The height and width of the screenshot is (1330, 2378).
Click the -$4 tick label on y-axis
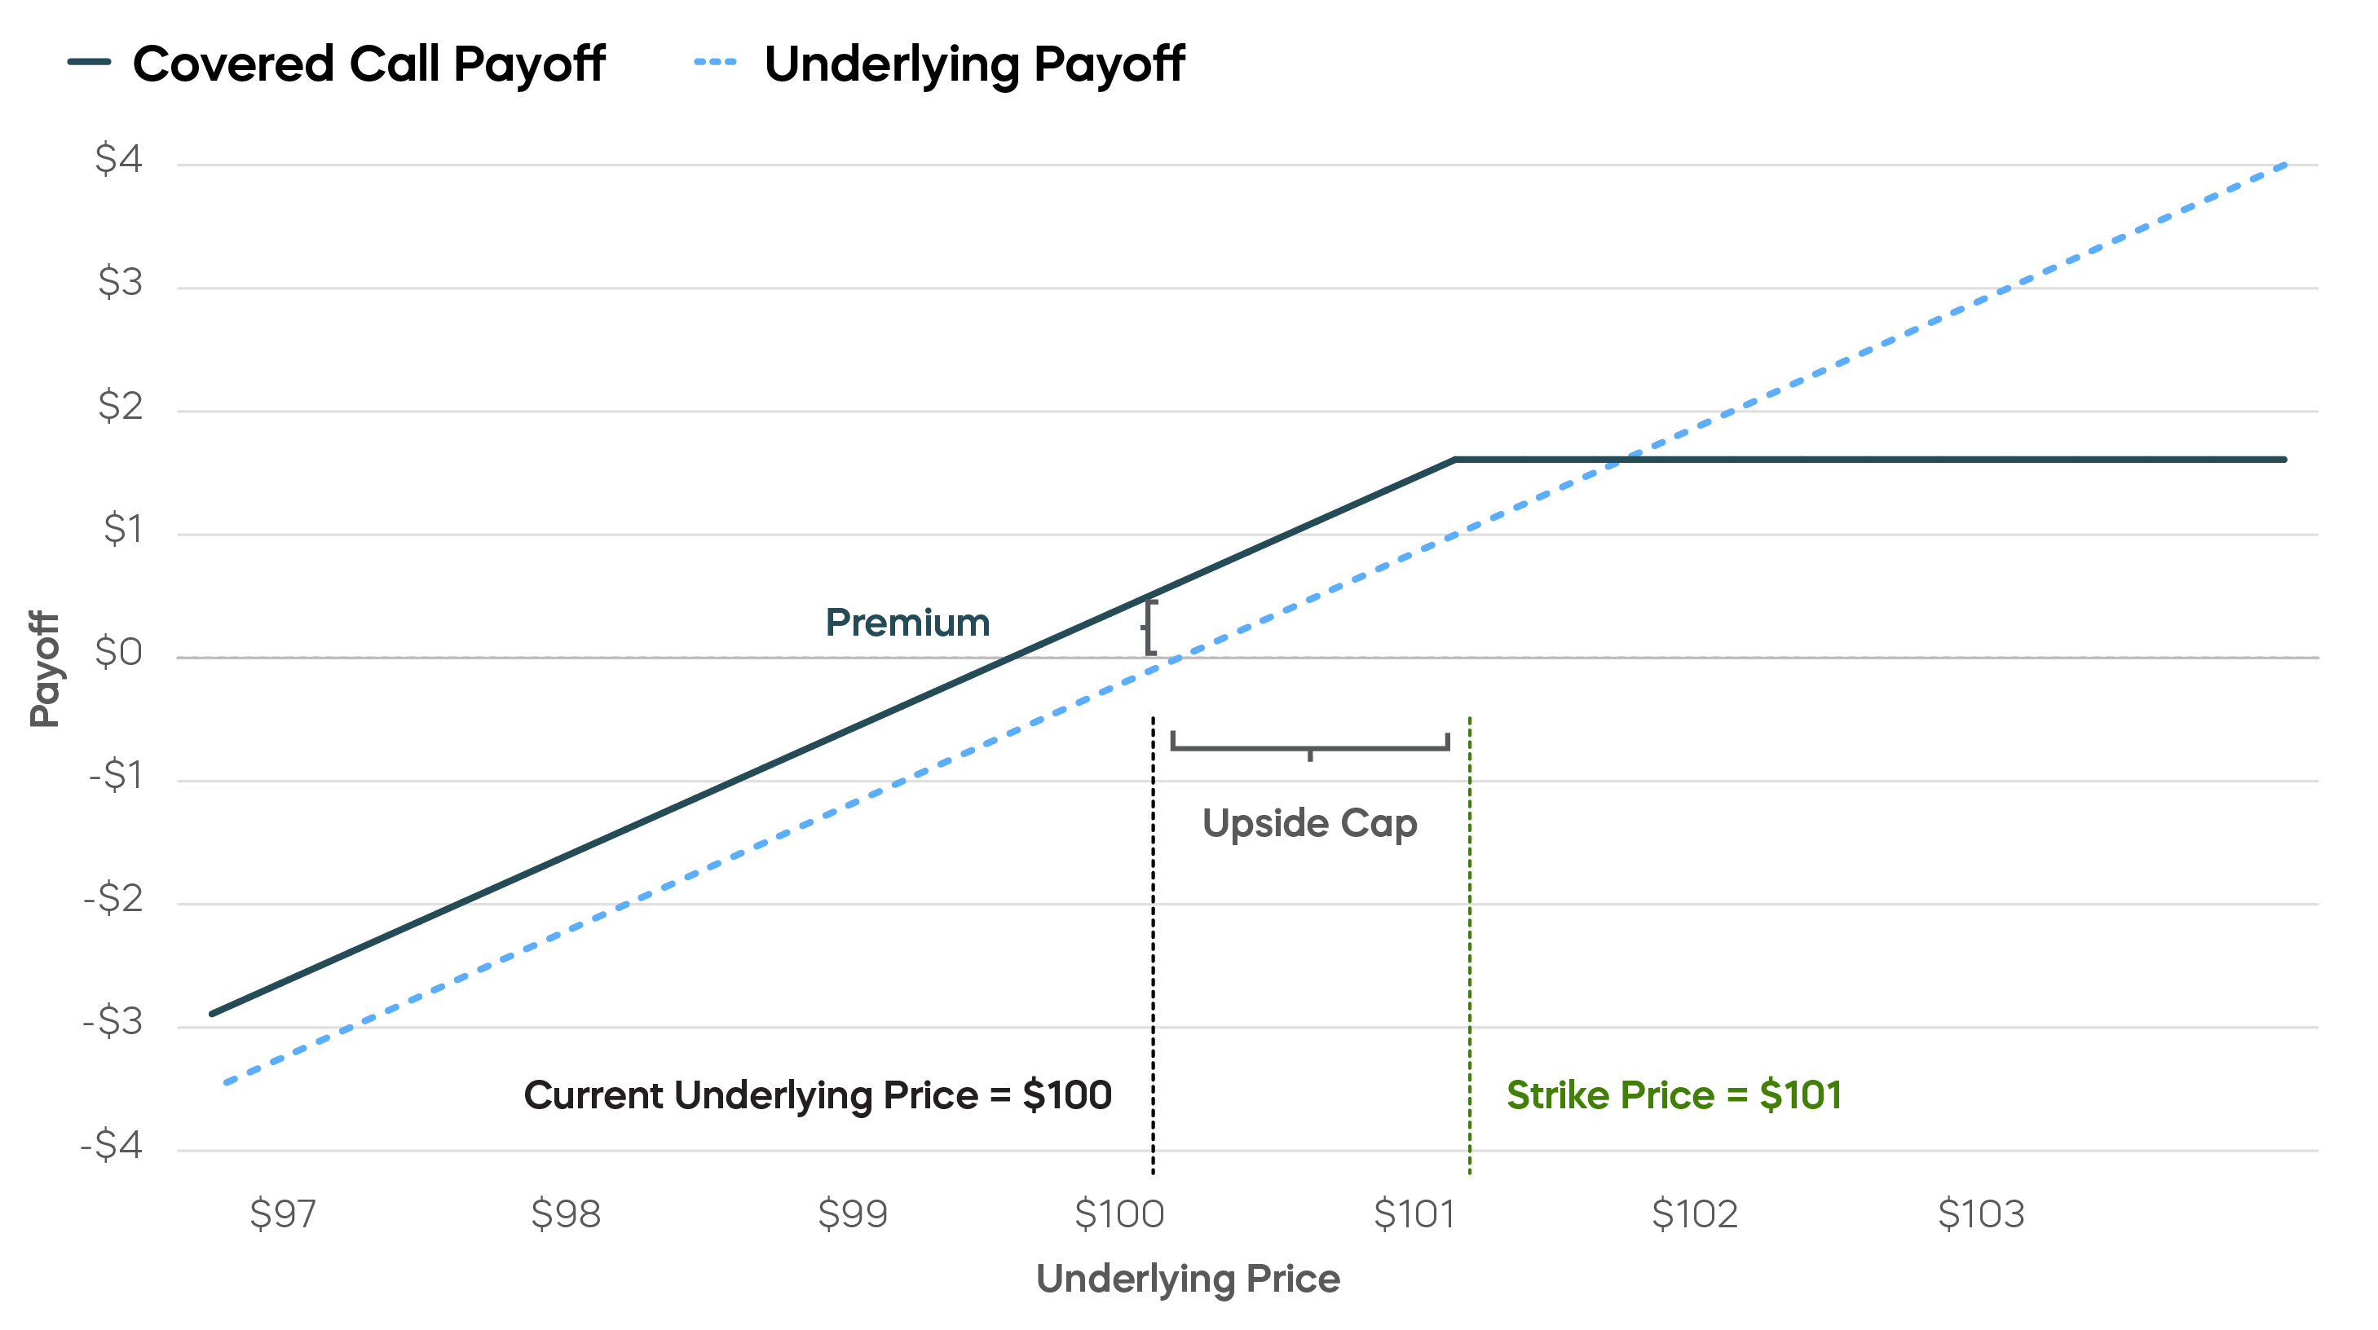pyautogui.click(x=112, y=1145)
